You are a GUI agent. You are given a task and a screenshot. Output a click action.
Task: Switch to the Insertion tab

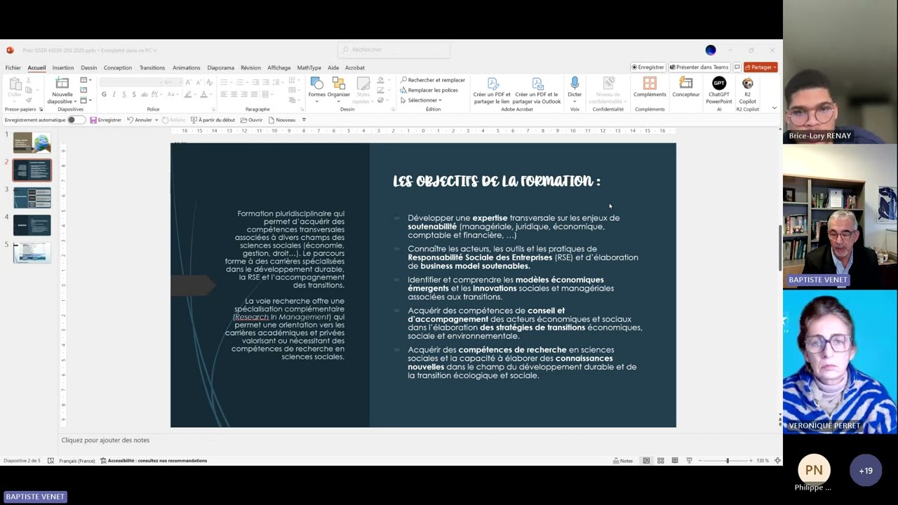[x=62, y=68]
